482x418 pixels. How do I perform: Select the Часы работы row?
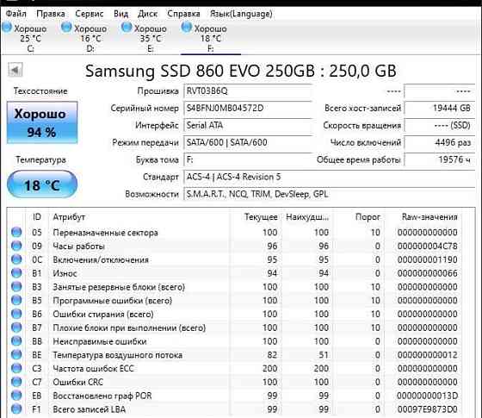[234, 246]
